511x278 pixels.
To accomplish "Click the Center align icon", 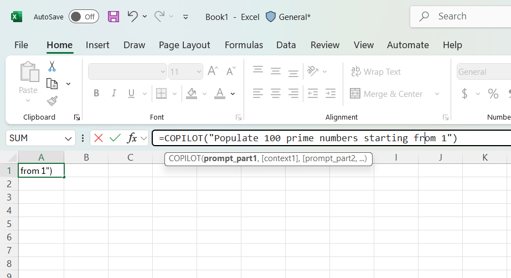I will tap(276, 94).
